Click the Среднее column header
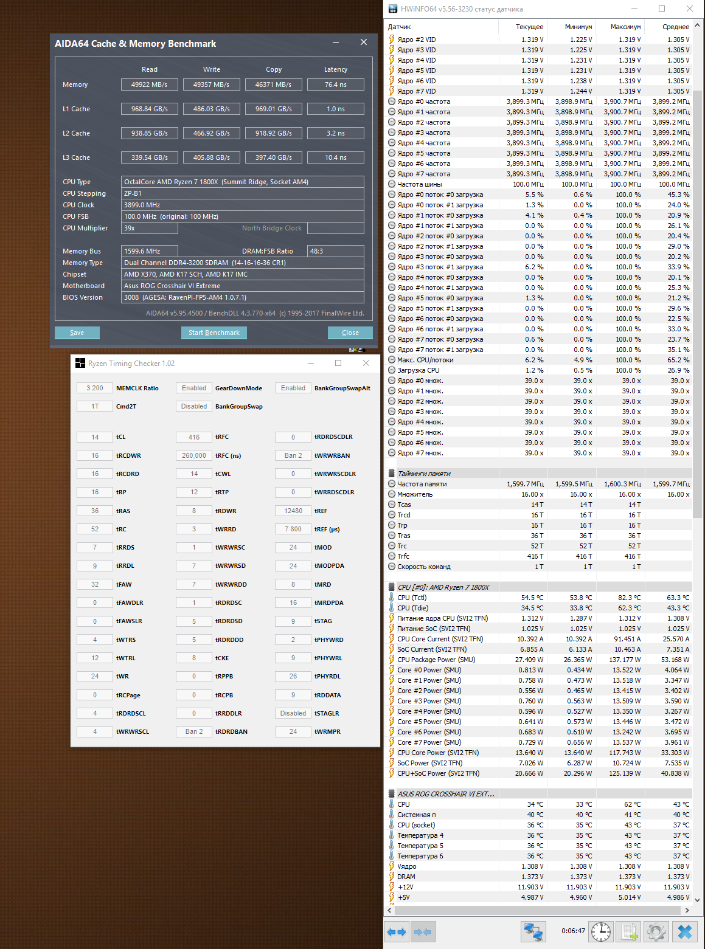Viewport: 705px width, 949px height. (669, 27)
